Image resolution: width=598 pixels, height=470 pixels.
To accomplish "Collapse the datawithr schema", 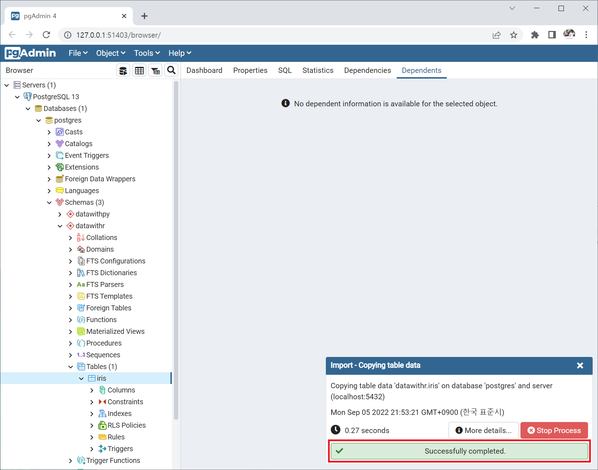I will (x=60, y=226).
